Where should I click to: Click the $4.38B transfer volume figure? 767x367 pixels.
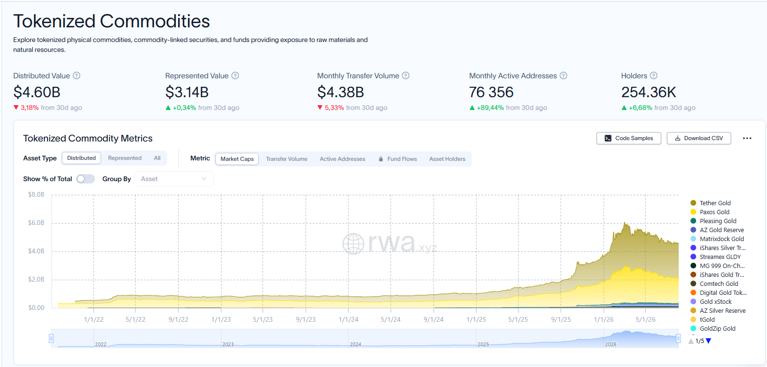pyautogui.click(x=341, y=92)
